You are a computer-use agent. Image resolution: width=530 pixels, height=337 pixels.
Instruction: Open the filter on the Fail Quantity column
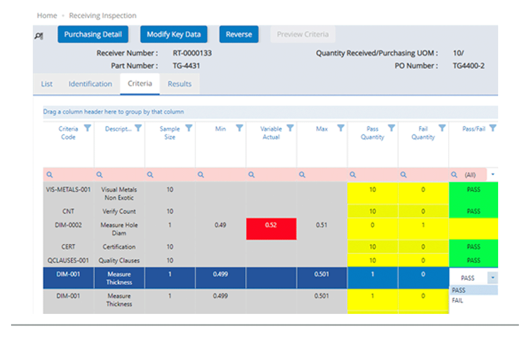pos(443,129)
